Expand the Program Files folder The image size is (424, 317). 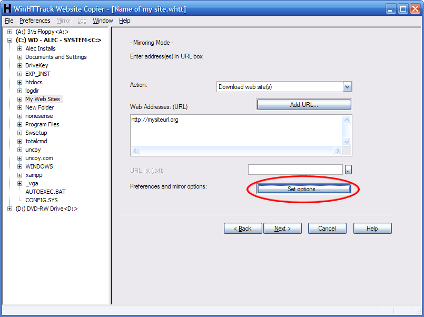[19, 124]
